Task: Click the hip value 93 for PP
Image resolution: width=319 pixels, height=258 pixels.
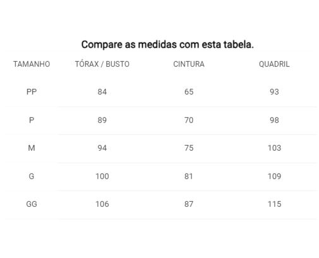Action: (x=274, y=92)
